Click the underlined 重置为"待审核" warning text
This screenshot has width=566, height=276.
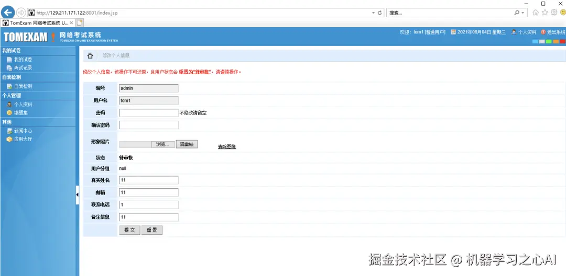195,72
